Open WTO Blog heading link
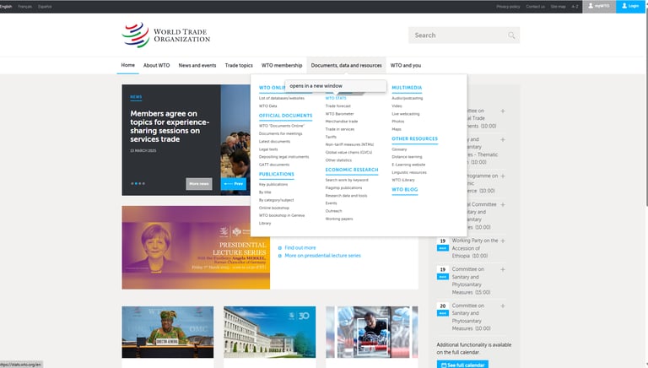 [405, 190]
